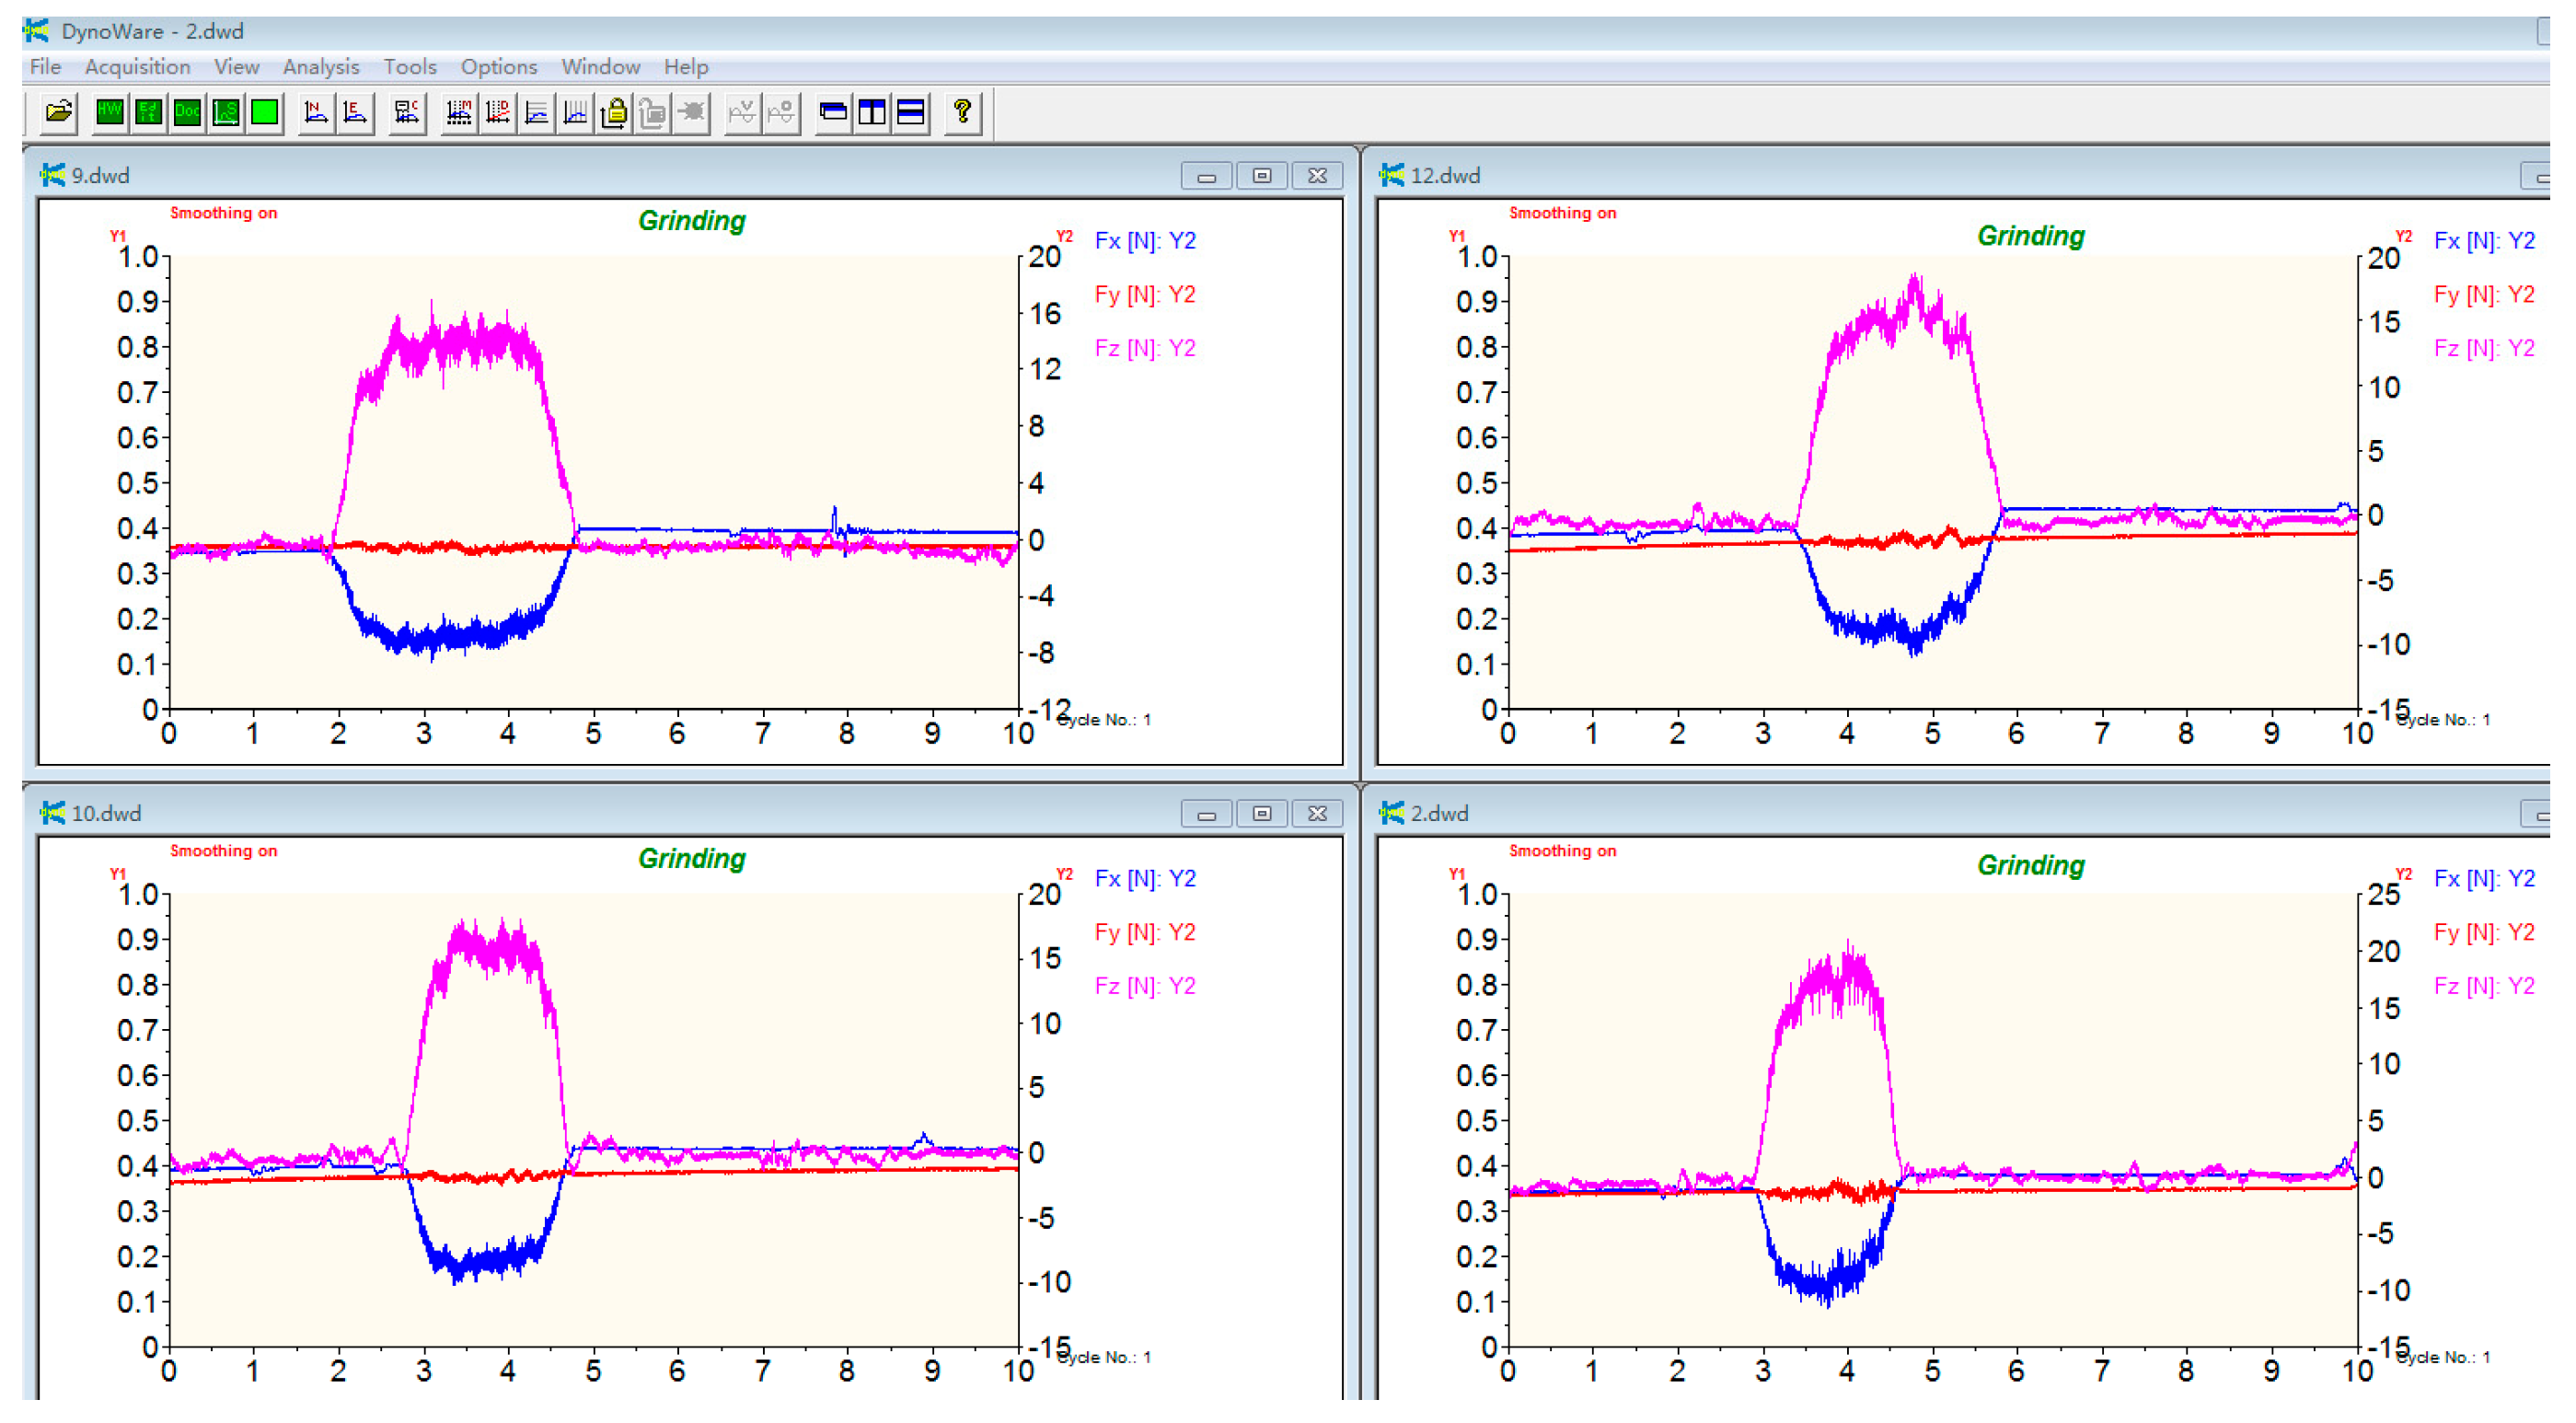Viewport: 2576px width, 1423px height.
Task: Click the 12.dwd window title bar
Action: [1900, 176]
